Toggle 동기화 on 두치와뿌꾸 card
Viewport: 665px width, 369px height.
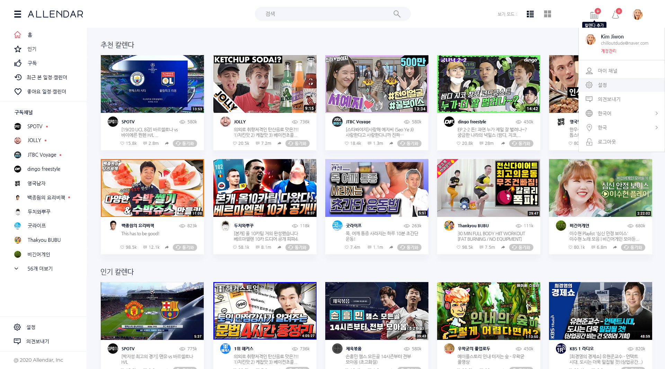pos(297,247)
